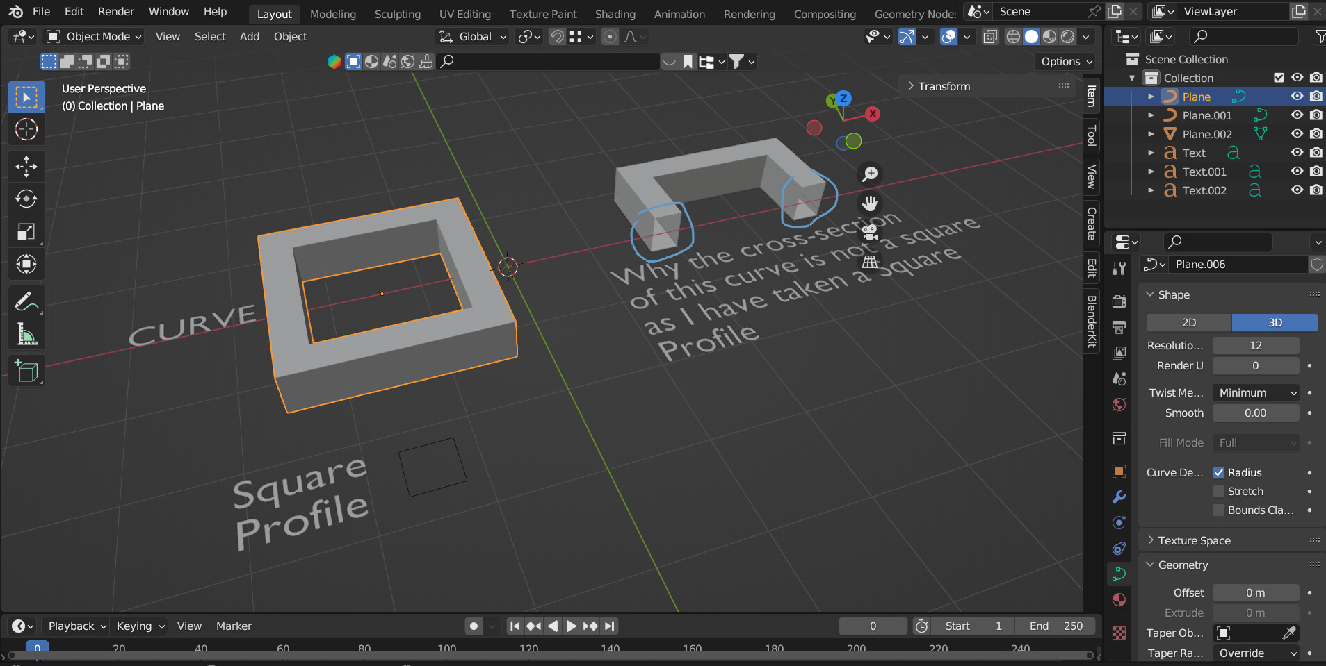
Task: Enable the Stretch checkbox
Action: click(1219, 491)
